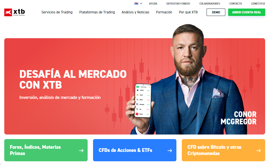Click the phone app image in the banner
270x165 pixels.
click(x=143, y=101)
